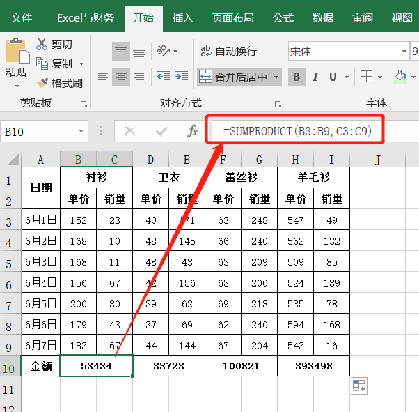The image size is (419, 412).
Task: Align cell text to right
Action: pos(139,77)
